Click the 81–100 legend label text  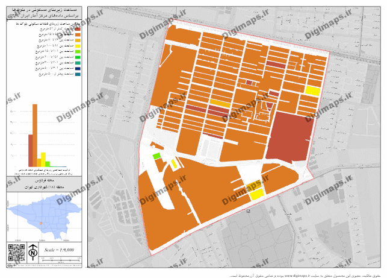[55, 46]
